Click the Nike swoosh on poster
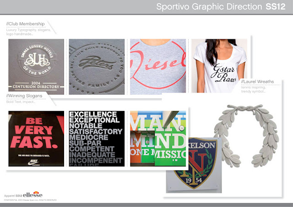Image resolution: width=293 pixels, height=207 pixels. [33, 162]
